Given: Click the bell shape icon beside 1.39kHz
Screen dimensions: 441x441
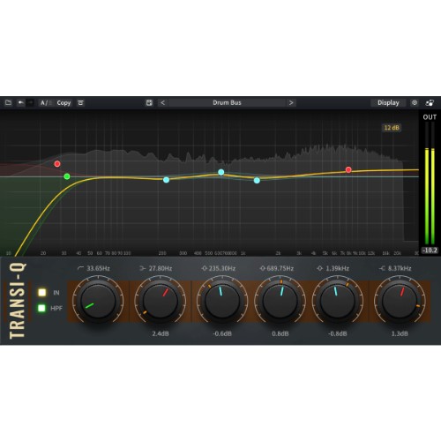Looking at the screenshot, I should pos(320,268).
